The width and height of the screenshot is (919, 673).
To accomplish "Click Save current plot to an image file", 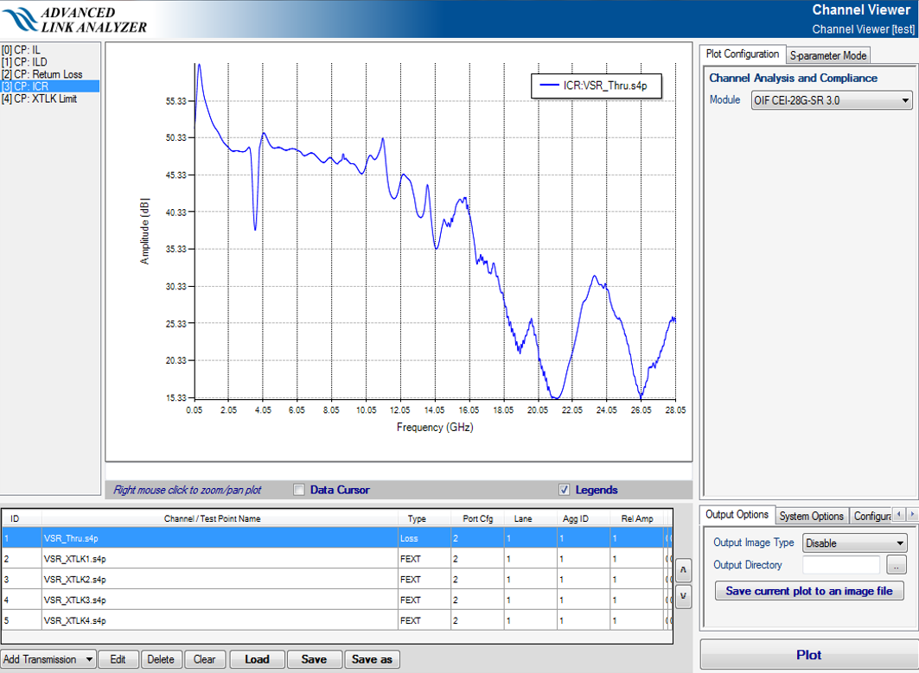I will [x=809, y=591].
